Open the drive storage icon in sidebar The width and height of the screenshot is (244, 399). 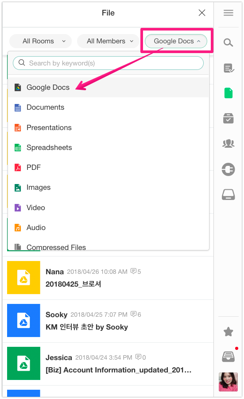228,195
